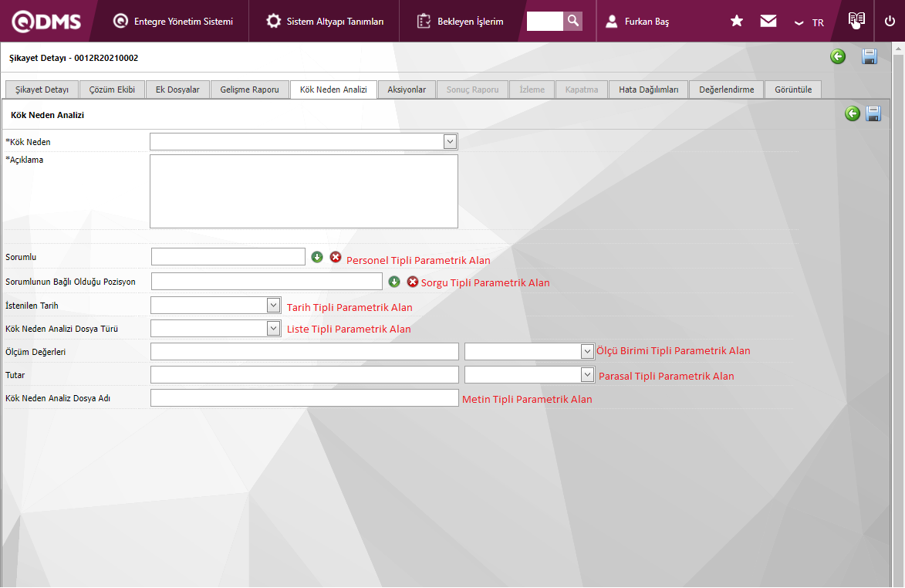Click the top bar search input

click(544, 22)
